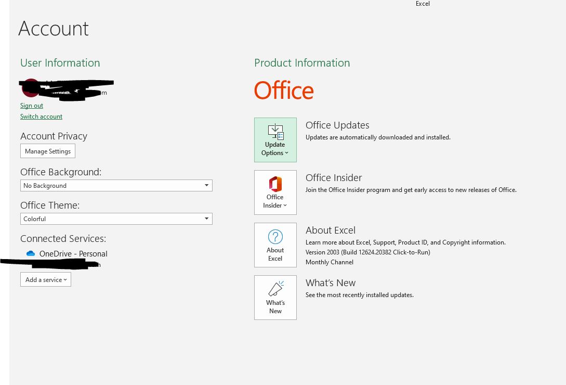Screen dimensions: 566x385
Task: Open the Add a service menu
Action: tap(46, 279)
